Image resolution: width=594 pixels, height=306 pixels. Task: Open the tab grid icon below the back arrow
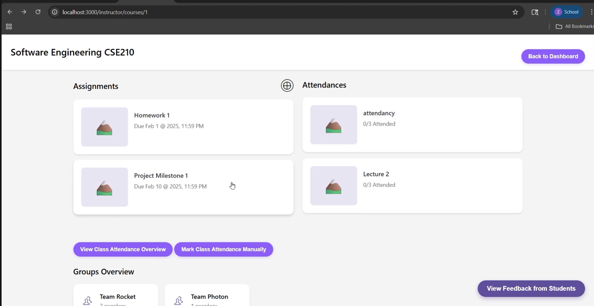point(9,26)
